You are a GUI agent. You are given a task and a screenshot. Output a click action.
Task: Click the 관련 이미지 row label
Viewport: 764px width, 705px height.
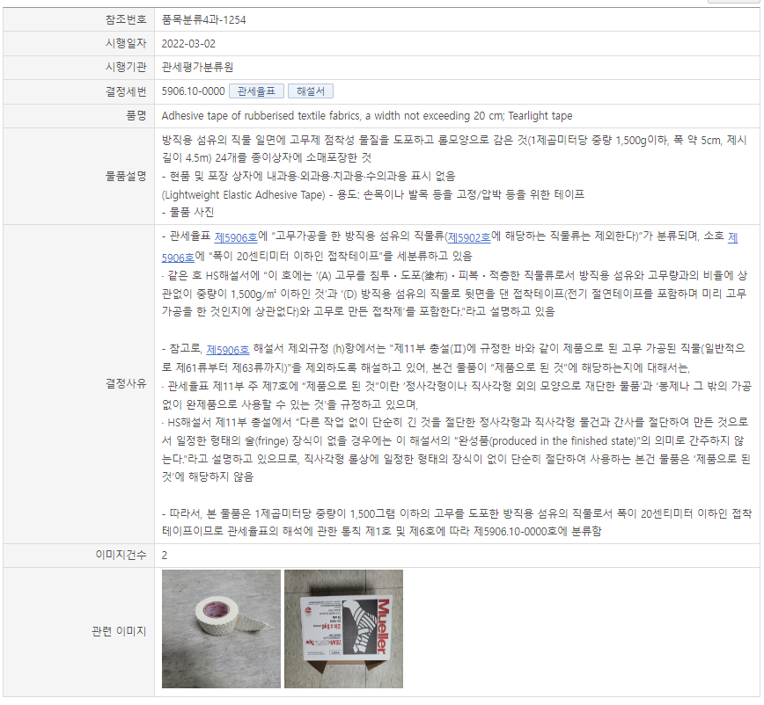[x=119, y=631]
